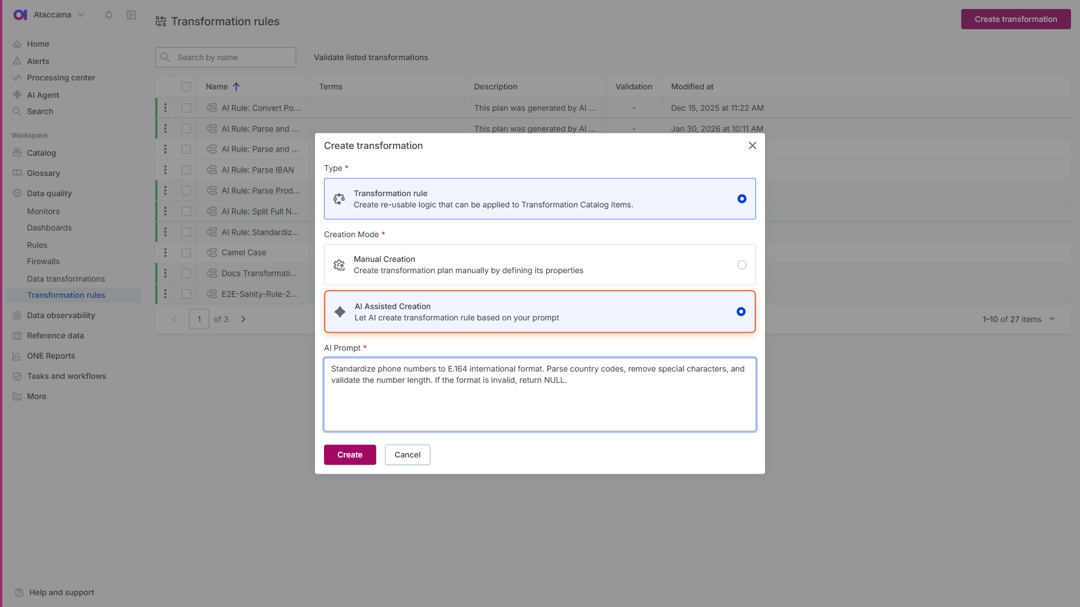This screenshot has width=1080, height=607.
Task: Go to next page with the chevron arrow
Action: [243, 319]
